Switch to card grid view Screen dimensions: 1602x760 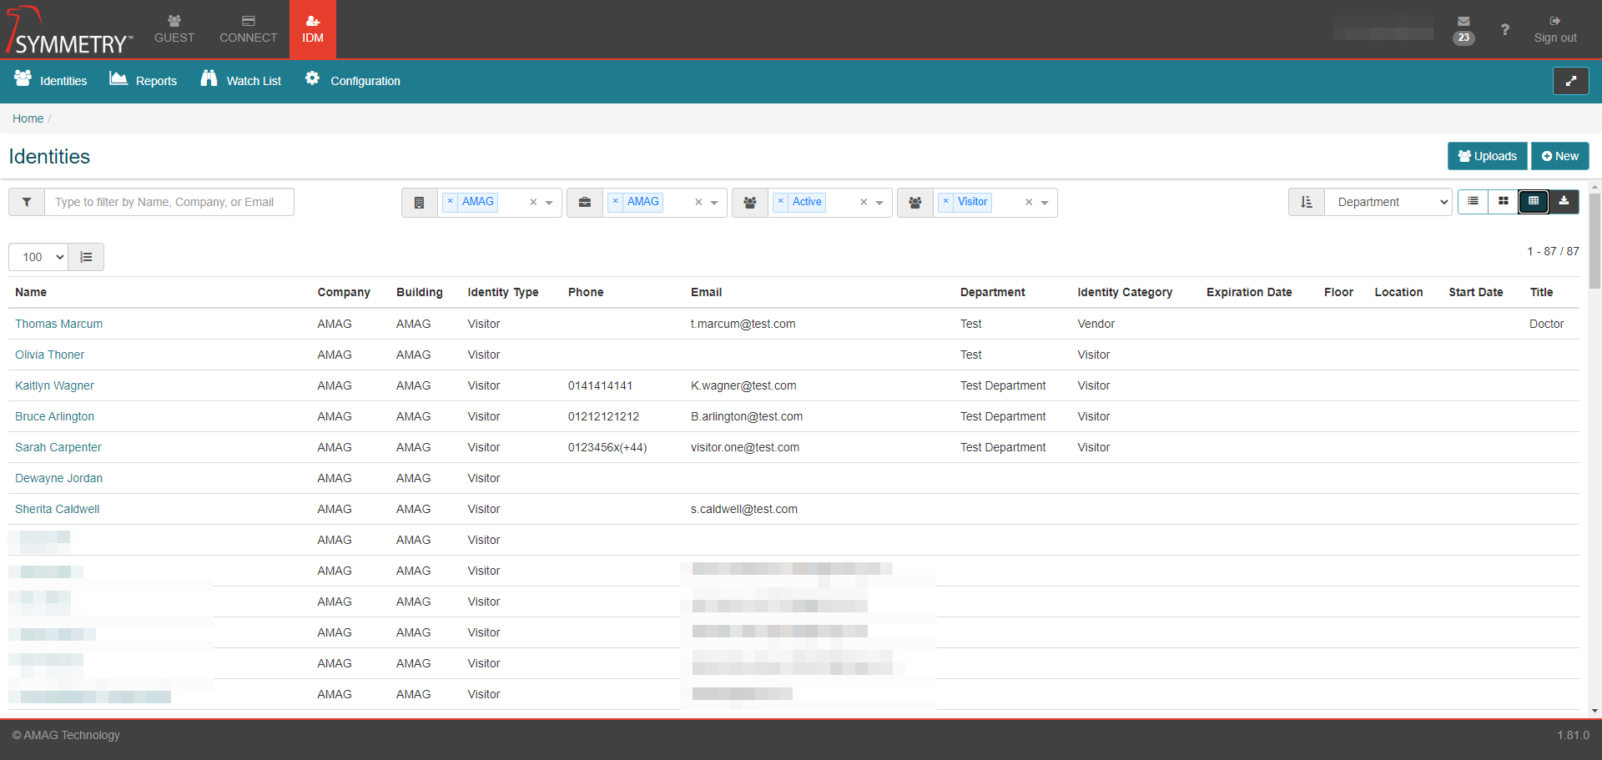tap(1503, 201)
